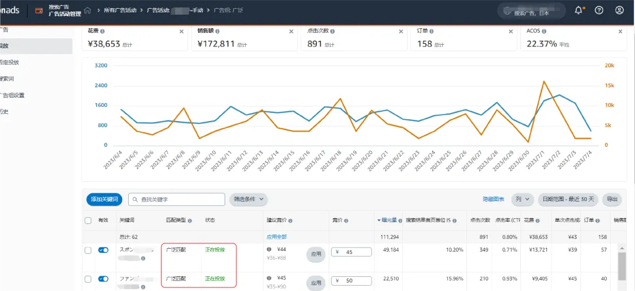Go to 所有广告活动 breadcrumb

pyautogui.click(x=121, y=10)
